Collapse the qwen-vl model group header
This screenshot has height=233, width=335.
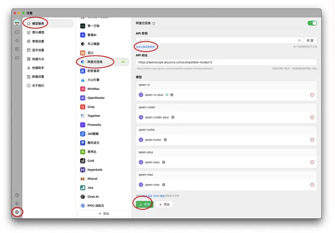tap(226, 85)
